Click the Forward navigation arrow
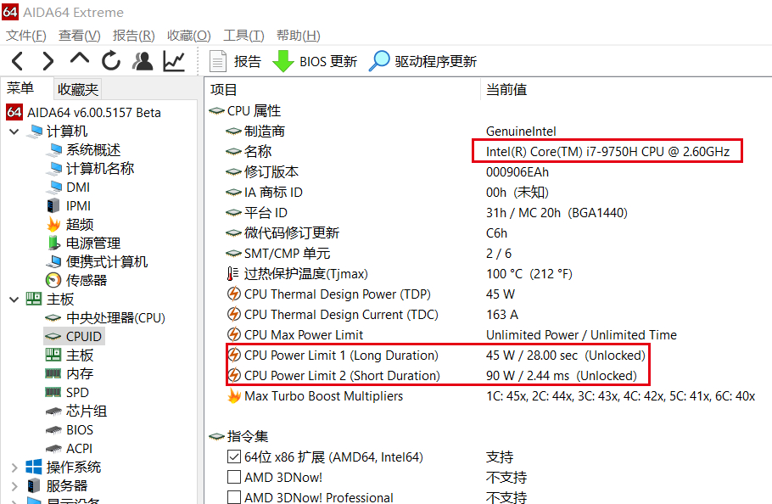Viewport: 772px width, 504px height. [x=48, y=62]
